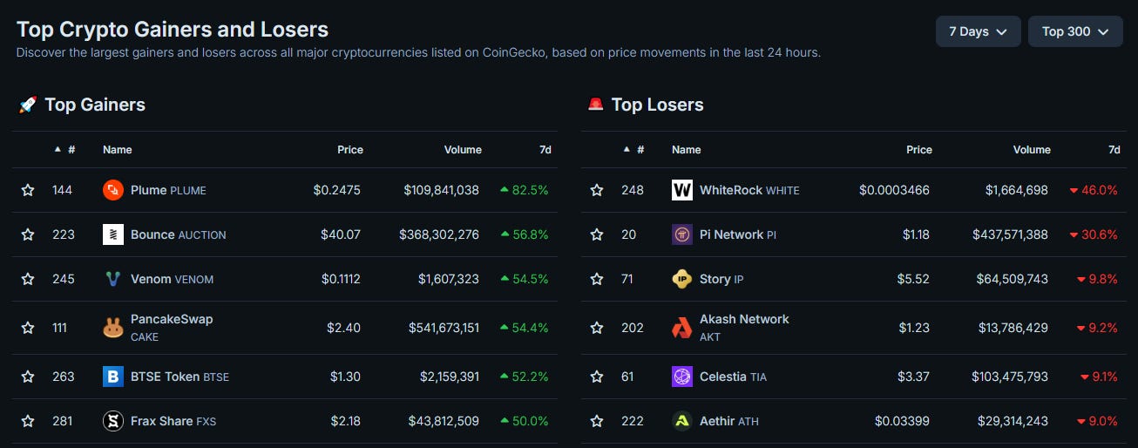The height and width of the screenshot is (448, 1138).
Task: Click WhiteRock's 46.0% loss value
Action: pos(1093,190)
